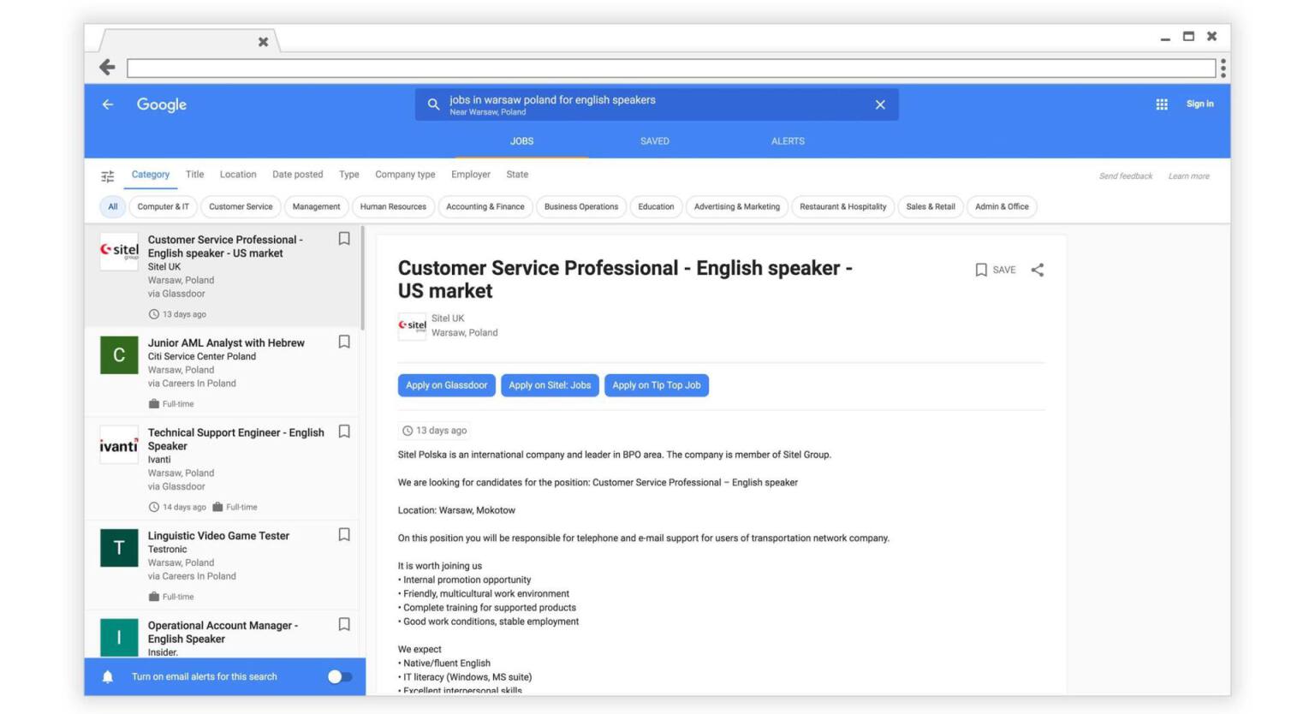The image size is (1315, 714).
Task: Focus the browser address bar
Action: tap(671, 68)
